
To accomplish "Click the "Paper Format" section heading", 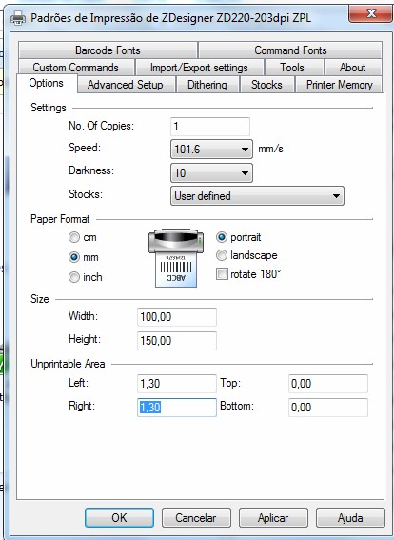I will click(60, 219).
